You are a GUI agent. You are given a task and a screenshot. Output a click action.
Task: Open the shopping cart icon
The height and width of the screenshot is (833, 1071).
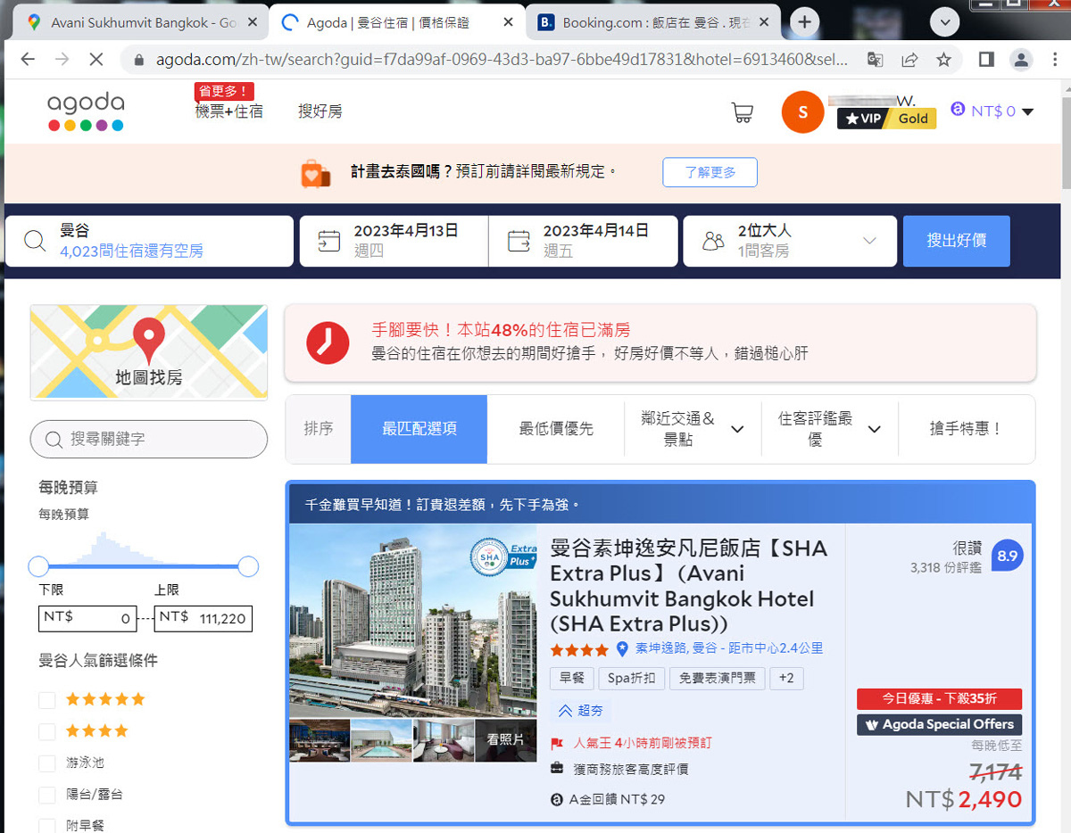(x=742, y=112)
